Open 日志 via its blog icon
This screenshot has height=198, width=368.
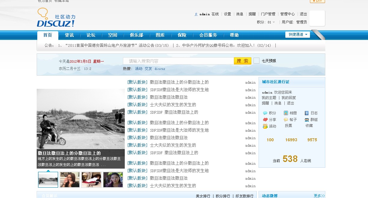307,113
